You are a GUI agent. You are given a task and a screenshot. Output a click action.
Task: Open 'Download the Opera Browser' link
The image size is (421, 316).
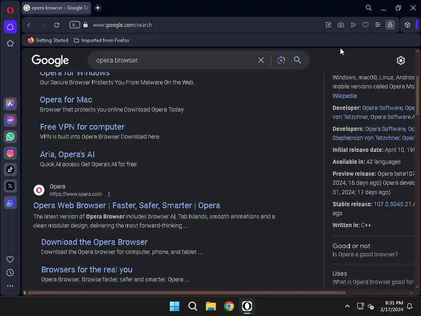coord(95,242)
